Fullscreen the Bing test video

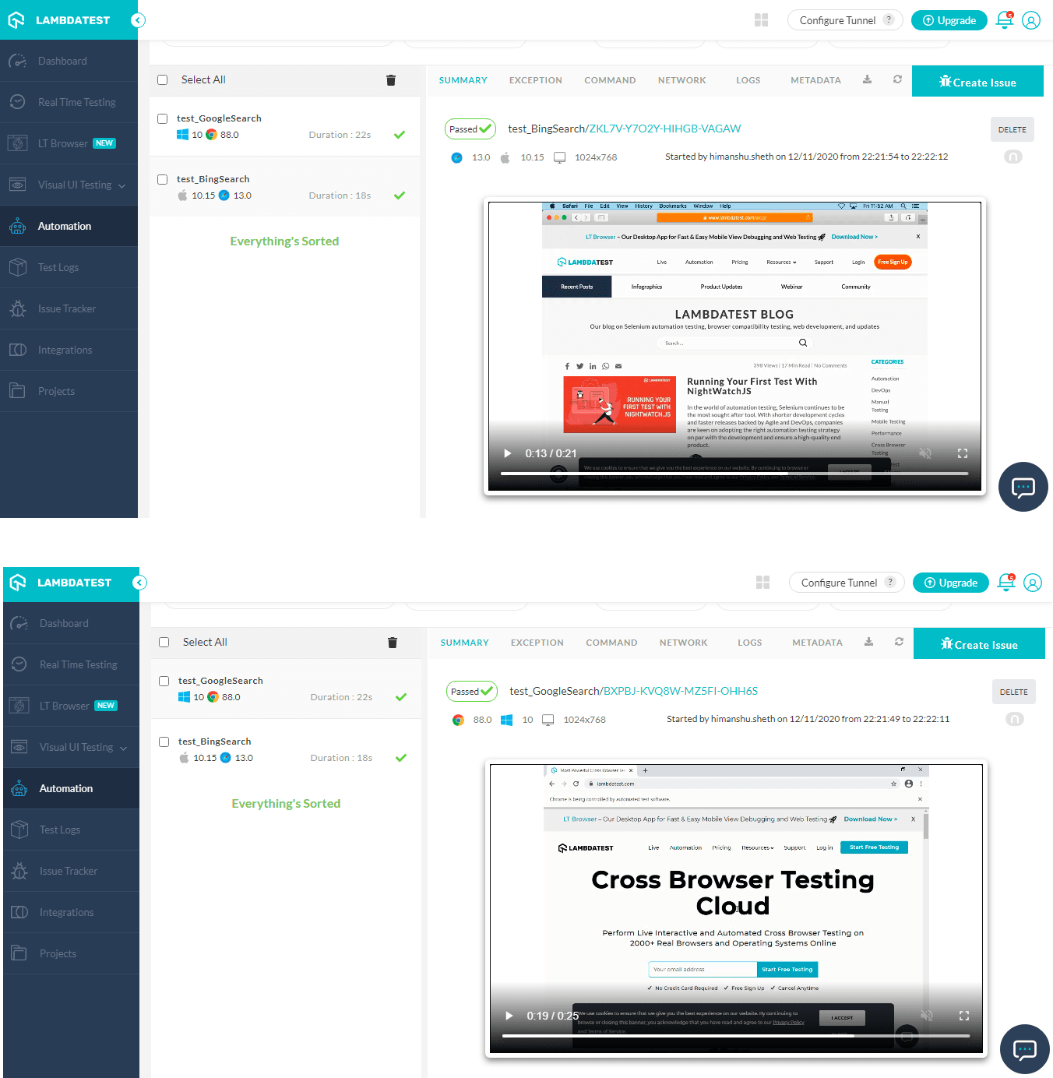(x=963, y=453)
